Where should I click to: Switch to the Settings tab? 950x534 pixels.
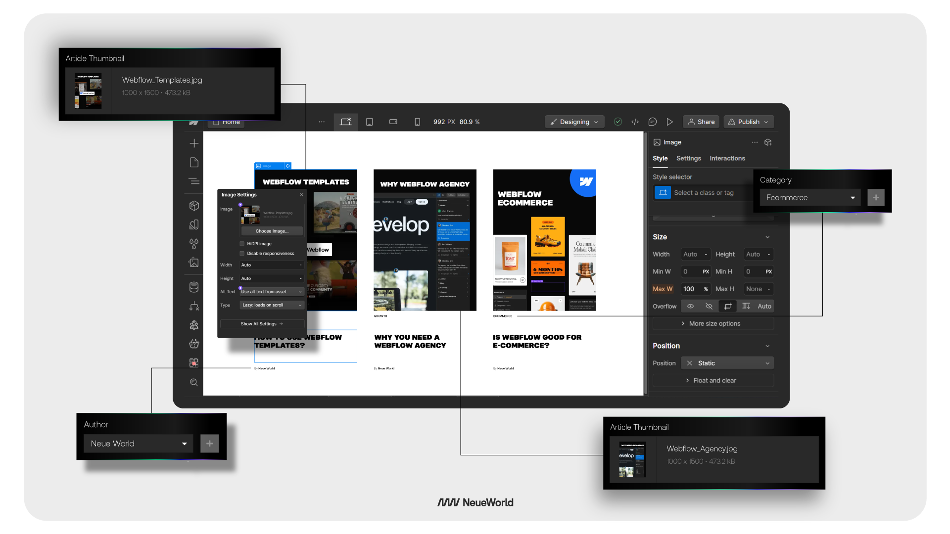689,158
